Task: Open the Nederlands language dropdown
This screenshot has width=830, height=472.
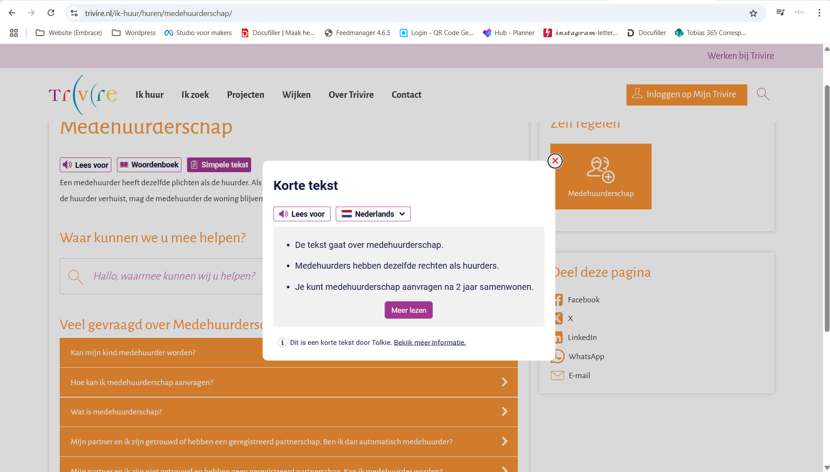Action: pyautogui.click(x=373, y=214)
